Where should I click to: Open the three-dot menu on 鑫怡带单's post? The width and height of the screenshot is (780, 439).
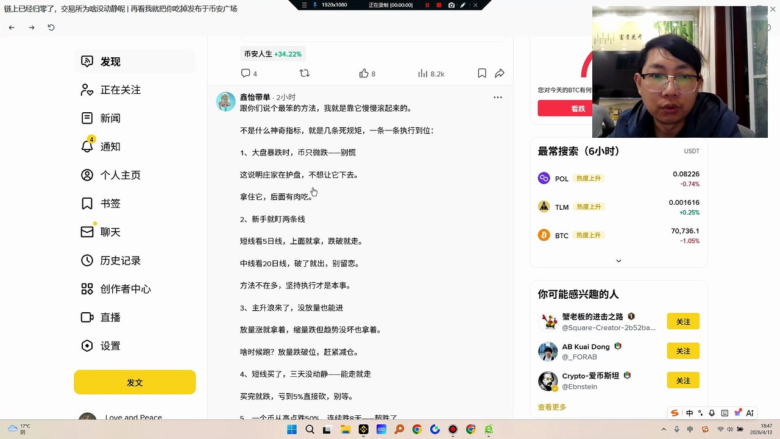point(498,98)
